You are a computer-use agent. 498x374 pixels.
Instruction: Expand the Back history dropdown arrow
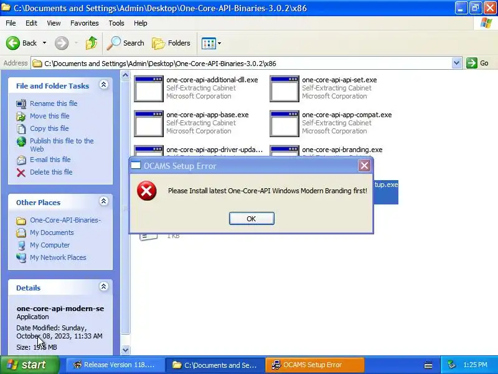click(x=44, y=43)
